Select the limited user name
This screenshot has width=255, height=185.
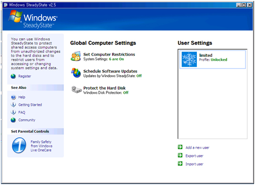(206, 55)
